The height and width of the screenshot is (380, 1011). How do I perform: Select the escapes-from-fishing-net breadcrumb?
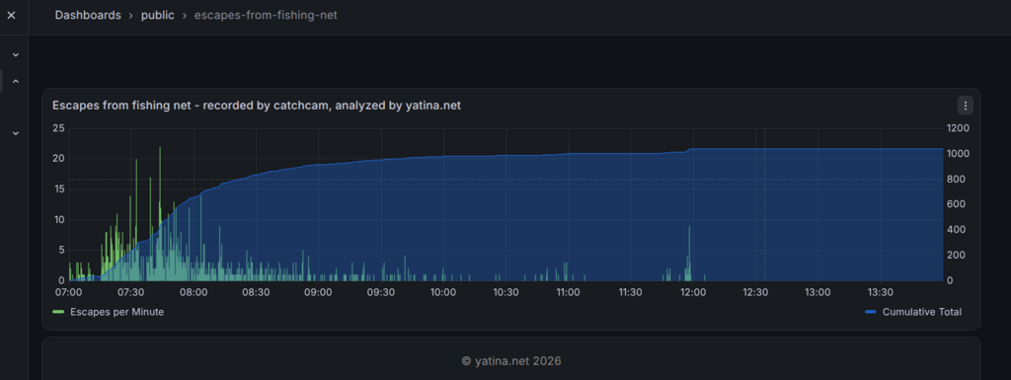click(x=266, y=16)
